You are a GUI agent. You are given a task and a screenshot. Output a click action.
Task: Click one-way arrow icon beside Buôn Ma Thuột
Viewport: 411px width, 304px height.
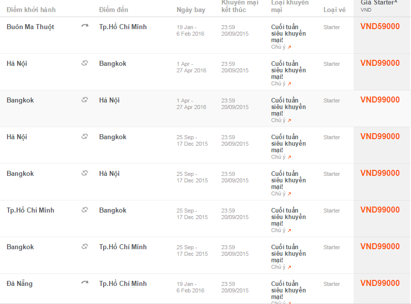pyautogui.click(x=85, y=26)
